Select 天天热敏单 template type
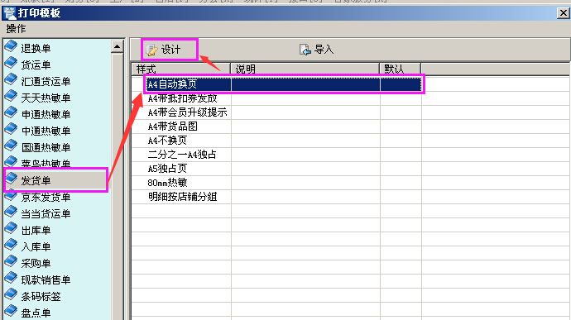Image resolution: width=571 pixels, height=320 pixels. [46, 98]
